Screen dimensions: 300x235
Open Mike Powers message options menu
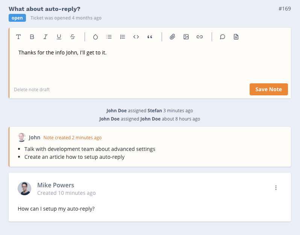(x=276, y=188)
